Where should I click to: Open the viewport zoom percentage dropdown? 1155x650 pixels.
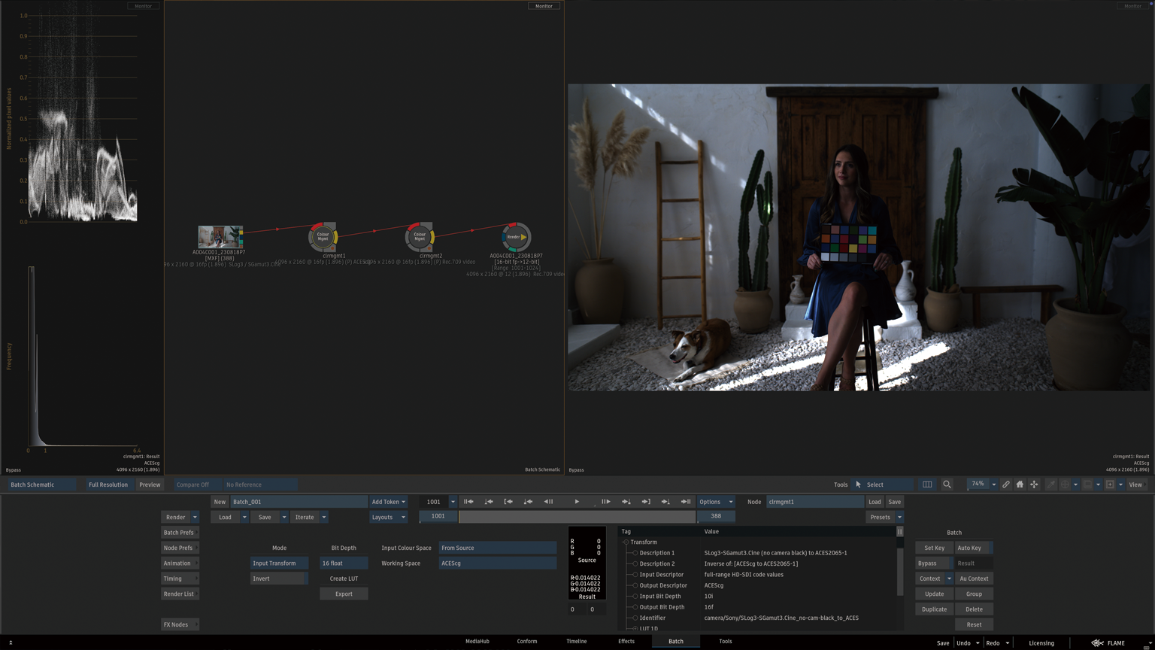[993, 484]
